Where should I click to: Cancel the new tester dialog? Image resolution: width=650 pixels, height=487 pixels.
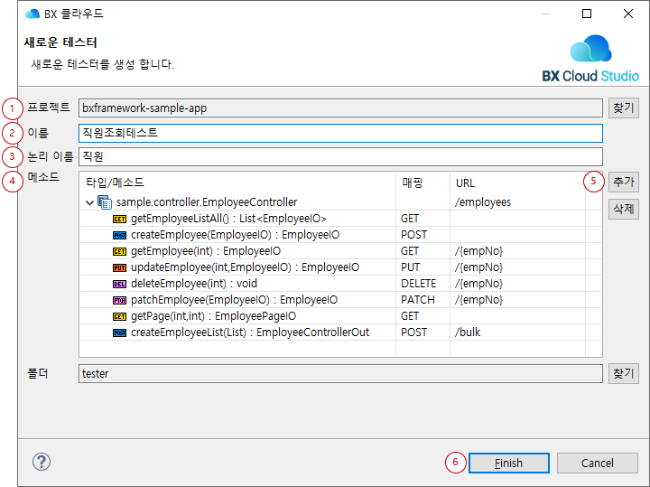click(x=597, y=463)
